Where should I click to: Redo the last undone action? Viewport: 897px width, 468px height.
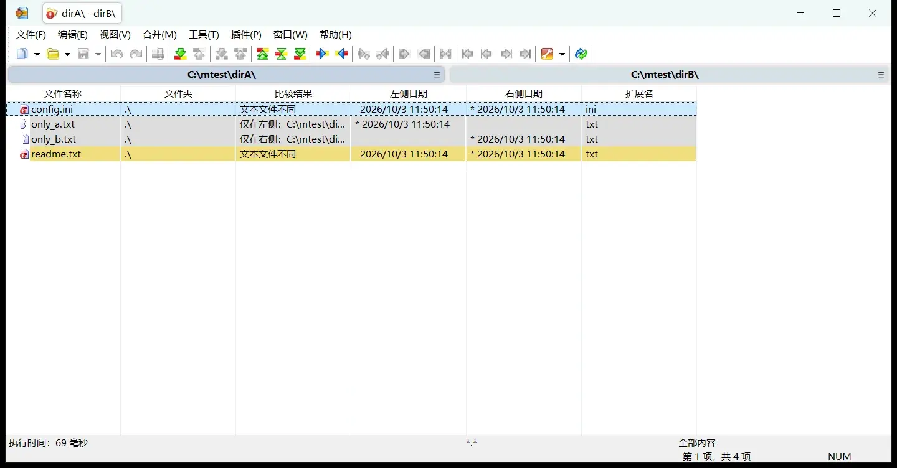click(x=136, y=54)
